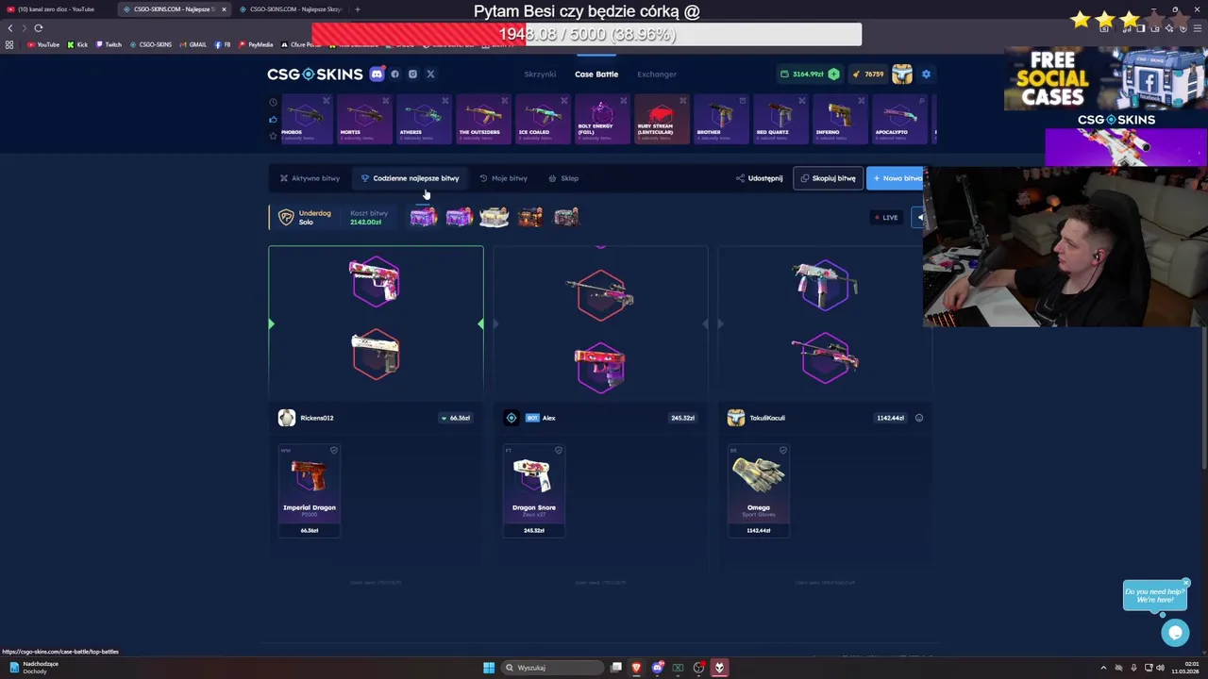Image resolution: width=1208 pixels, height=679 pixels.
Task: Open the Dragon Snore Zeus x27 item card
Action: (x=534, y=490)
